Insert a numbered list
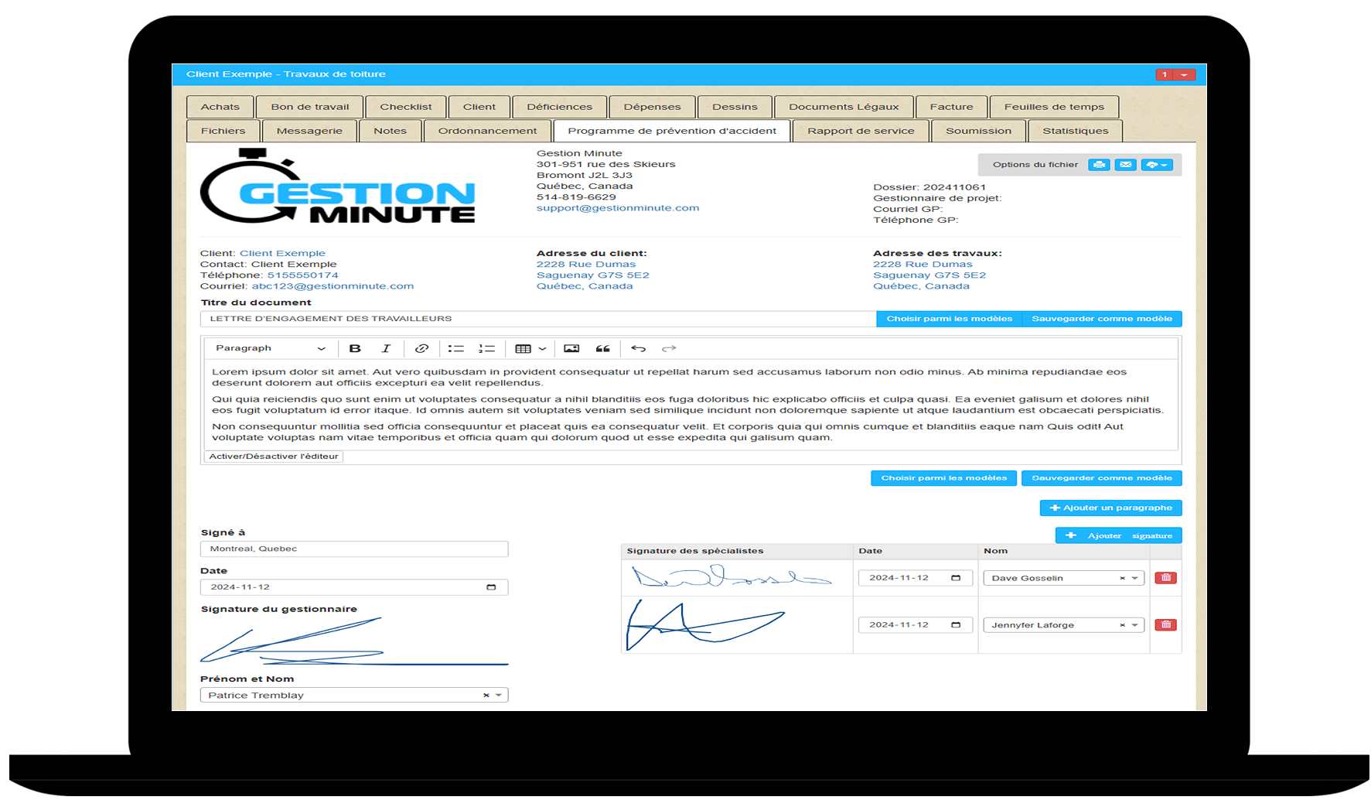 point(486,349)
